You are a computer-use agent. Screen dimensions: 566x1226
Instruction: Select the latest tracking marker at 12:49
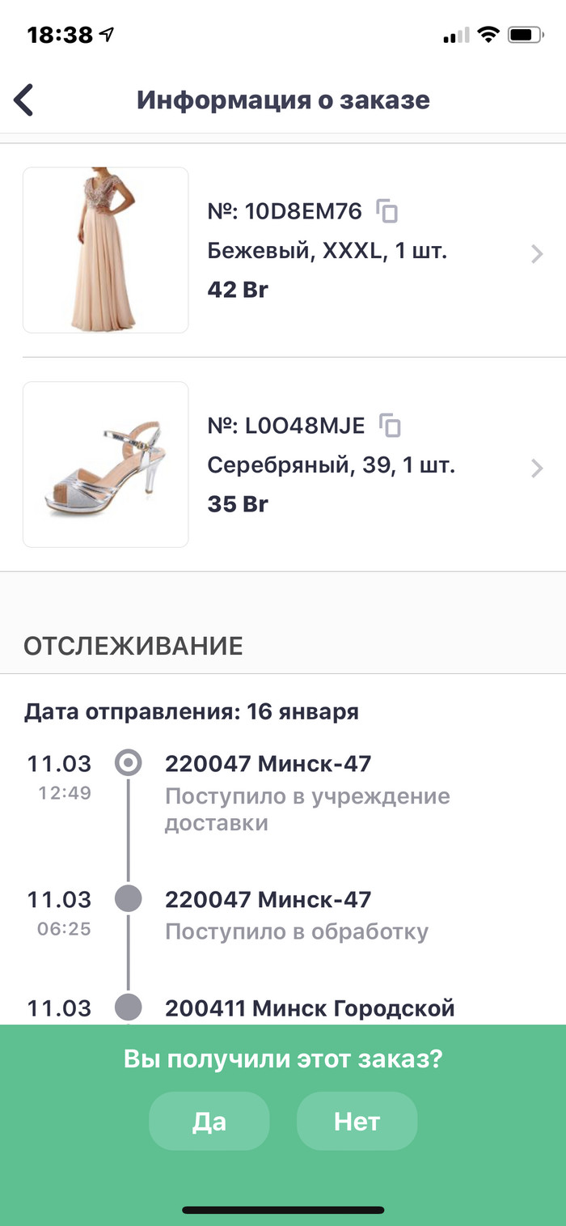129,763
